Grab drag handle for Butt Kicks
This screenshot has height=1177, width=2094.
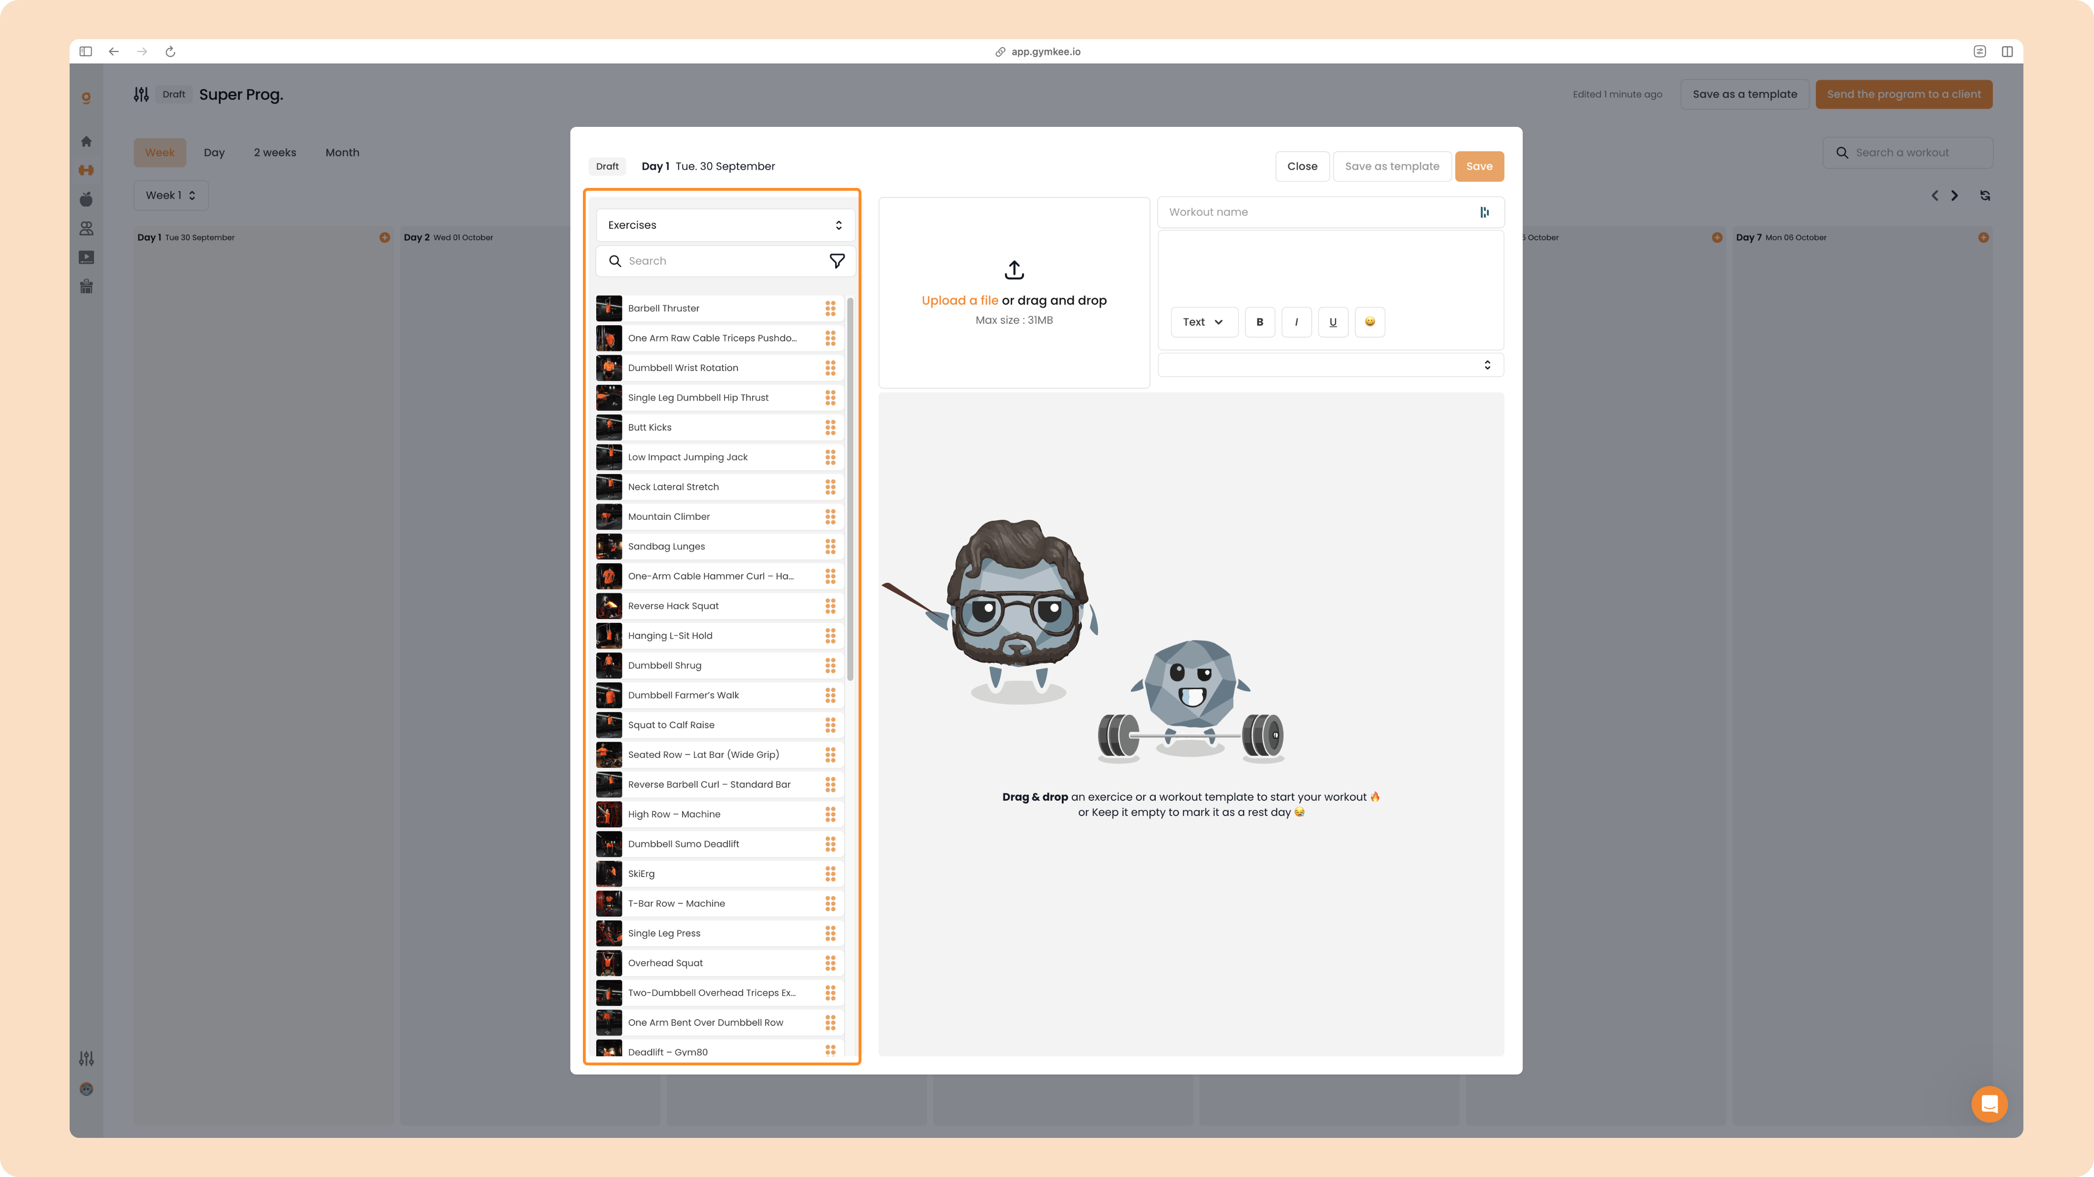[x=830, y=428]
